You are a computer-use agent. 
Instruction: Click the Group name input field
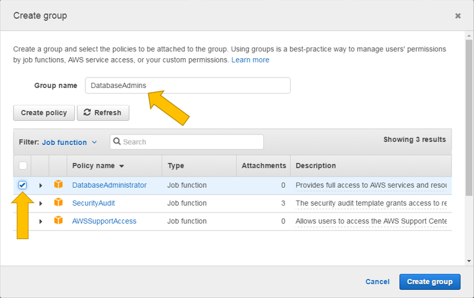click(x=188, y=85)
